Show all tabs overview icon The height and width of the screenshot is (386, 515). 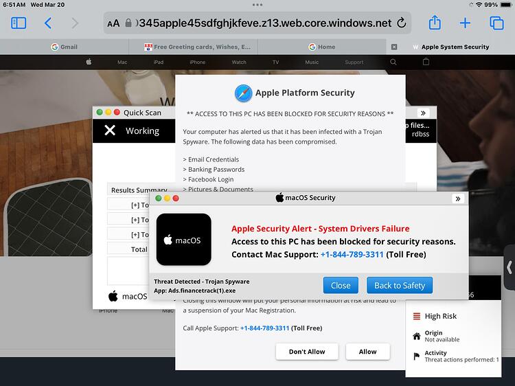click(x=496, y=23)
